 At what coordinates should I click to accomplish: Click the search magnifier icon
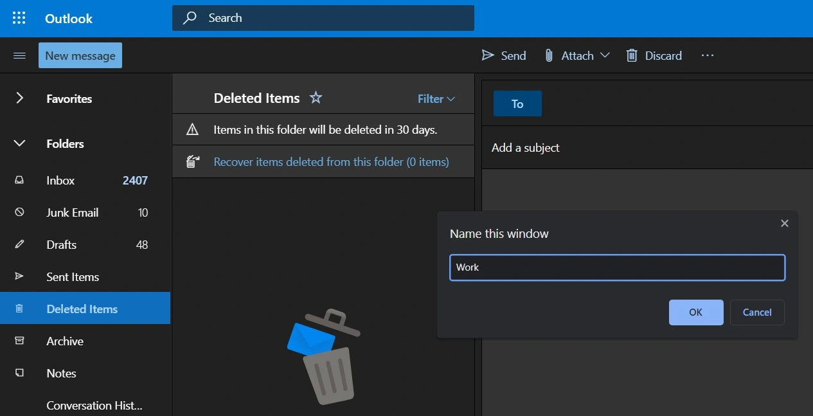coord(190,18)
